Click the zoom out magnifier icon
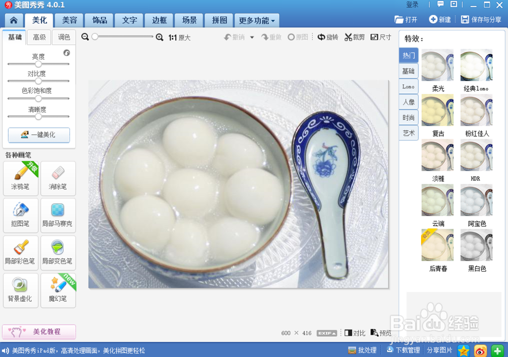 click(85, 37)
